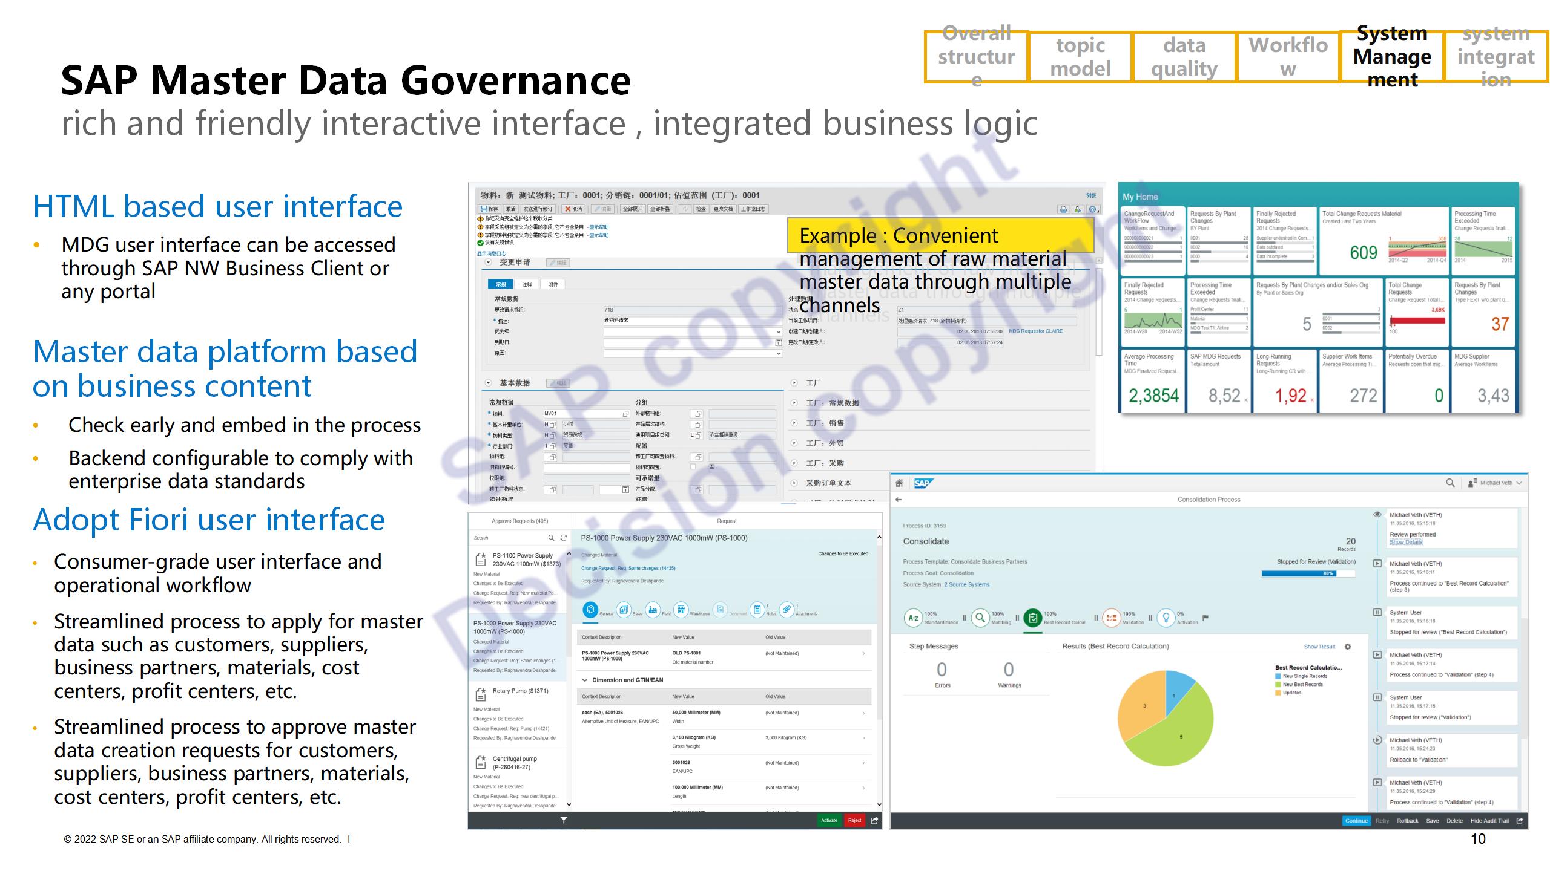Click the personalize user icon in material form toolbar
The image size is (1550, 871).
tap(1078, 209)
